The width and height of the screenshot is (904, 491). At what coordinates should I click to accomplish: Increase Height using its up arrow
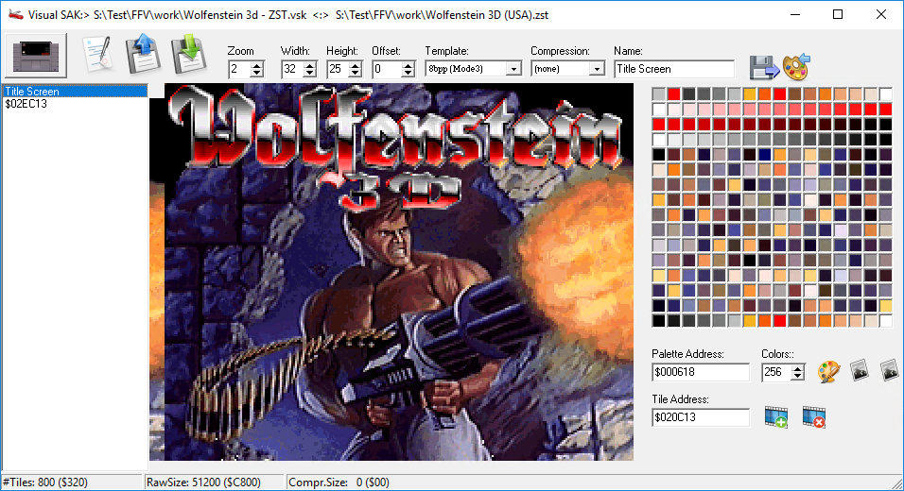(x=356, y=65)
